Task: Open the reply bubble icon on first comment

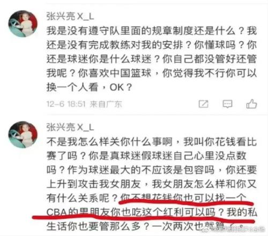Action: click(227, 104)
